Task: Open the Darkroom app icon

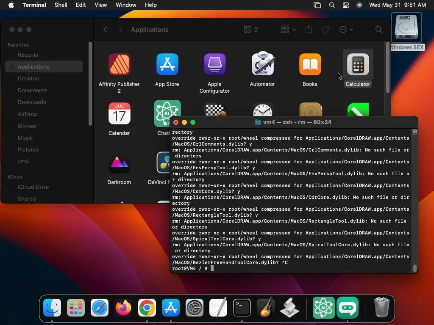Action: pyautogui.click(x=119, y=163)
